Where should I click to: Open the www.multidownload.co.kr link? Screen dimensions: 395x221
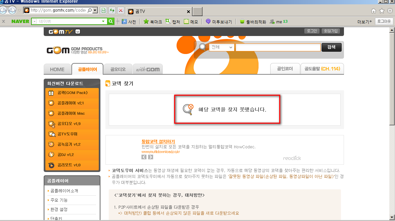(x=161, y=152)
